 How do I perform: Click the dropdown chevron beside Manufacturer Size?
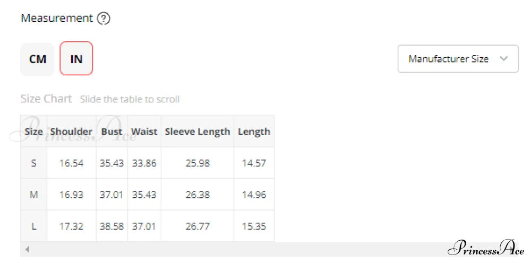[504, 59]
